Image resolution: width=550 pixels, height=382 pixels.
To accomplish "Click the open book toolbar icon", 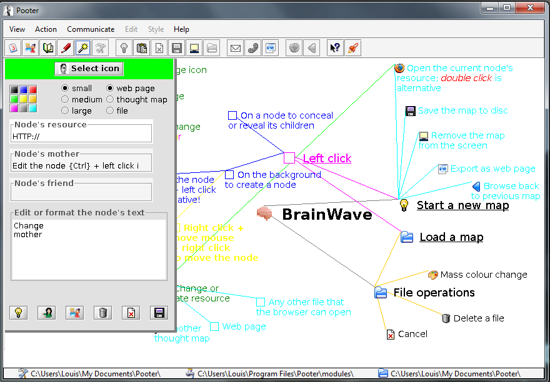I will (x=47, y=48).
